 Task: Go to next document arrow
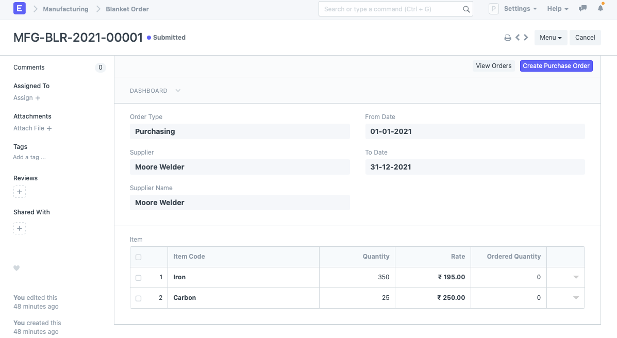526,37
